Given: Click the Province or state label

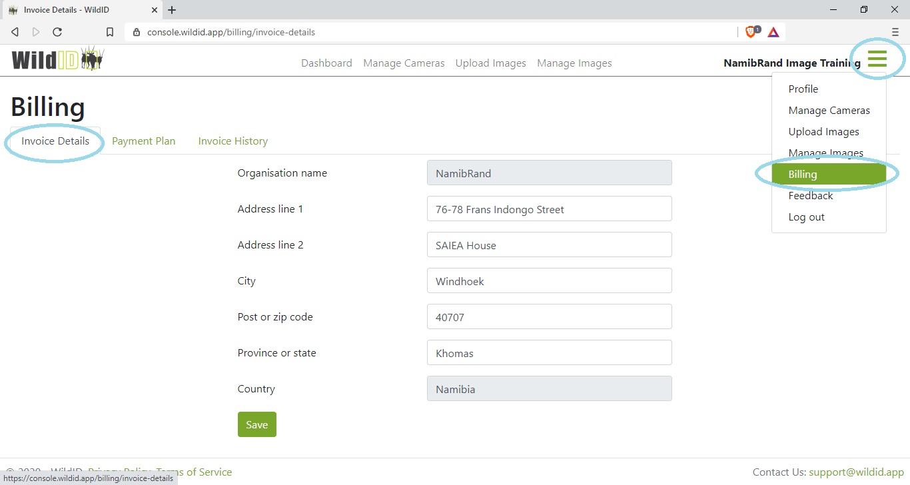Looking at the screenshot, I should click(277, 353).
